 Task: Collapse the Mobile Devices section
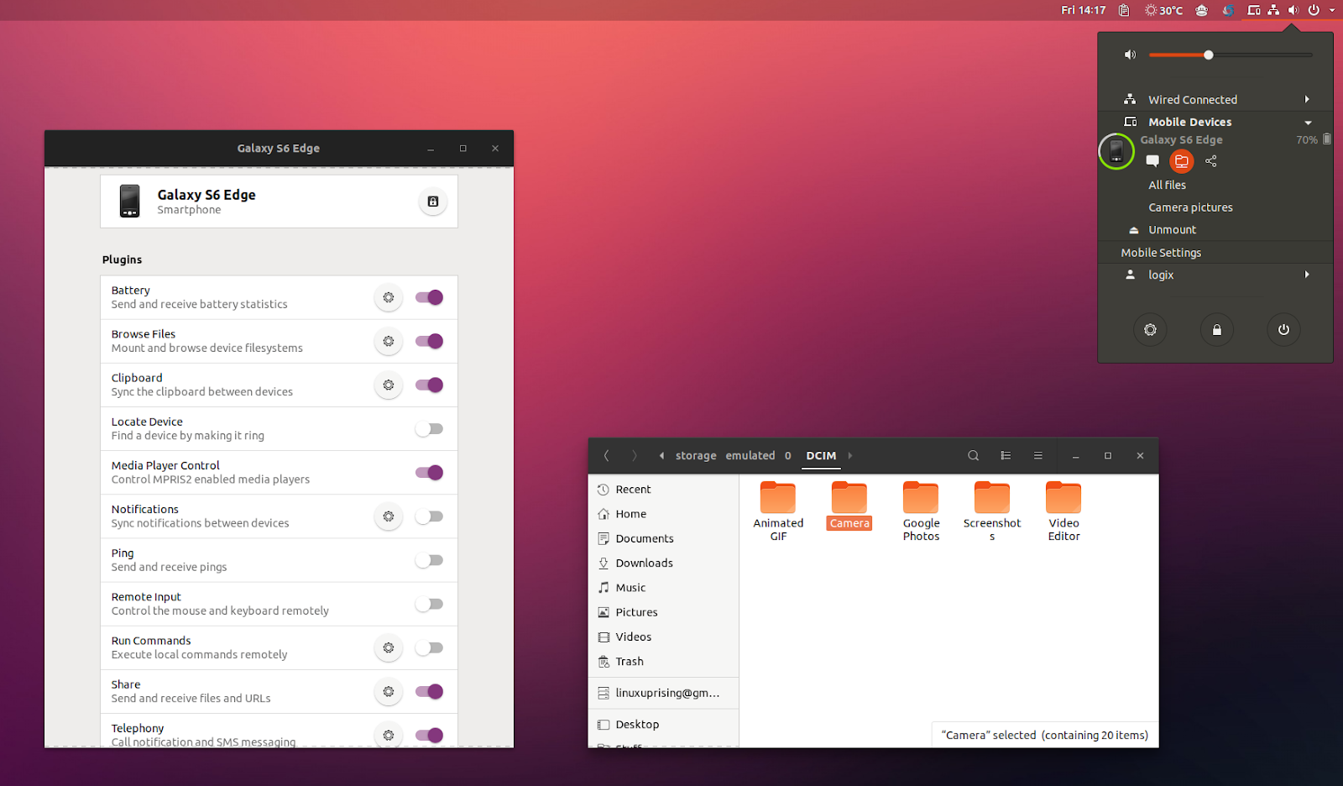[1306, 122]
